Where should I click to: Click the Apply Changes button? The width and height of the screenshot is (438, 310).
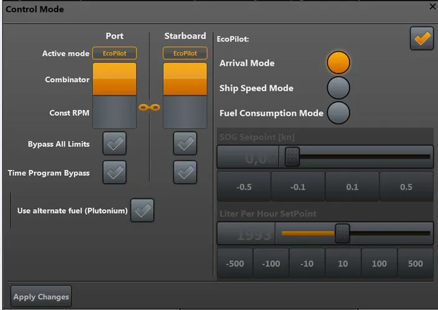click(x=41, y=296)
